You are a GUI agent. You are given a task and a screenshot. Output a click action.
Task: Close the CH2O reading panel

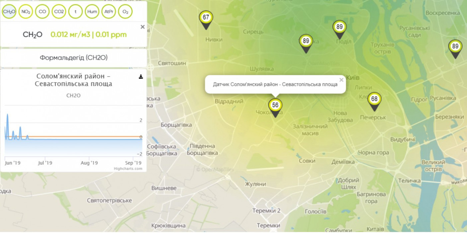click(x=142, y=27)
